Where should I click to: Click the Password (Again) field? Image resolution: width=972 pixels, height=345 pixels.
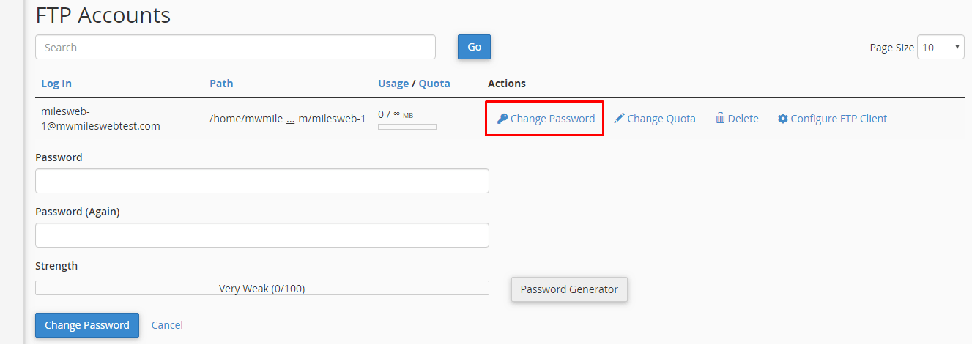coord(262,235)
